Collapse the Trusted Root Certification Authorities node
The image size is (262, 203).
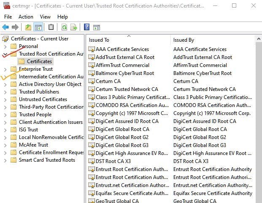pos(5,54)
